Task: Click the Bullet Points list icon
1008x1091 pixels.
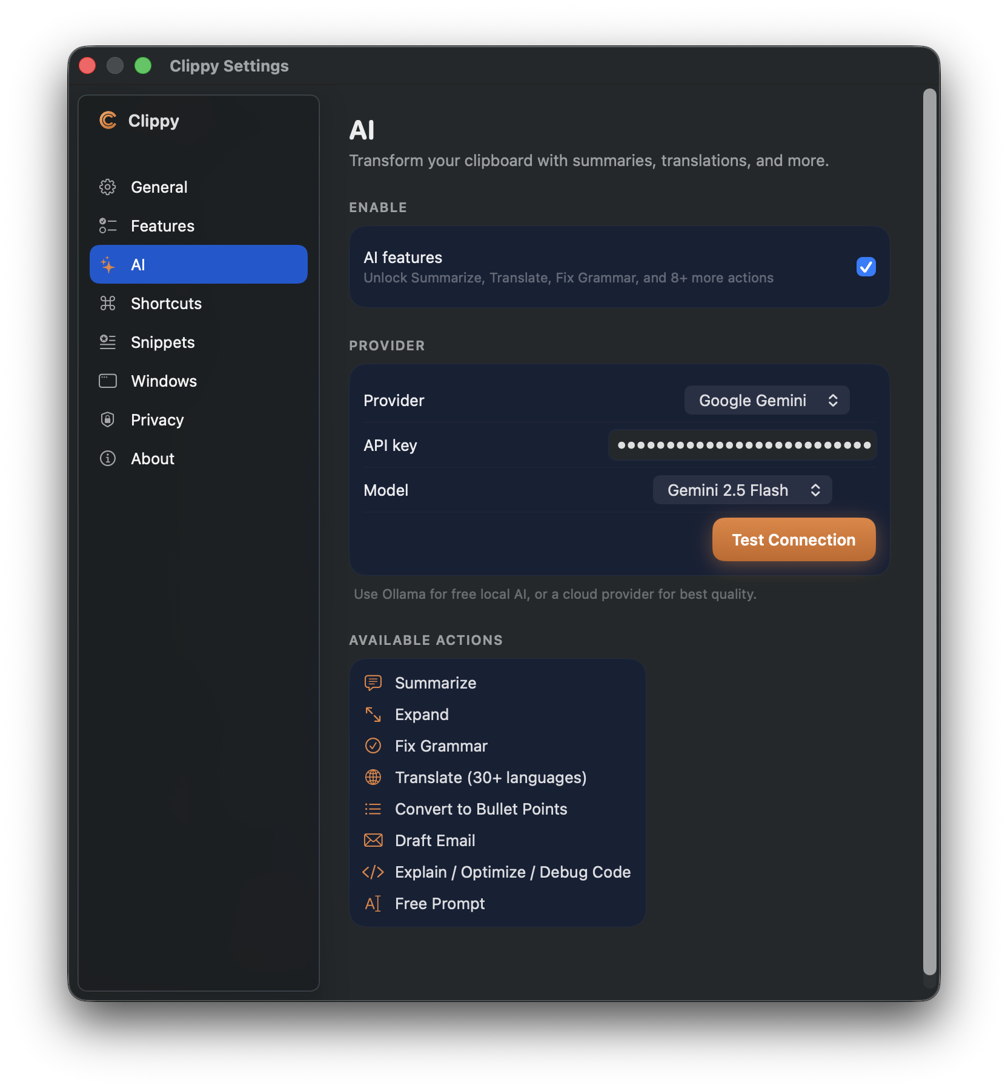Action: (x=373, y=809)
